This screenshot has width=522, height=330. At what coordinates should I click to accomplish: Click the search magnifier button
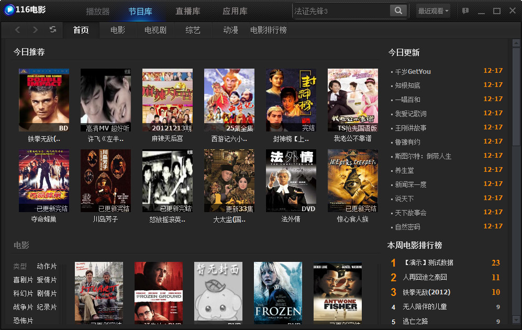(x=398, y=10)
